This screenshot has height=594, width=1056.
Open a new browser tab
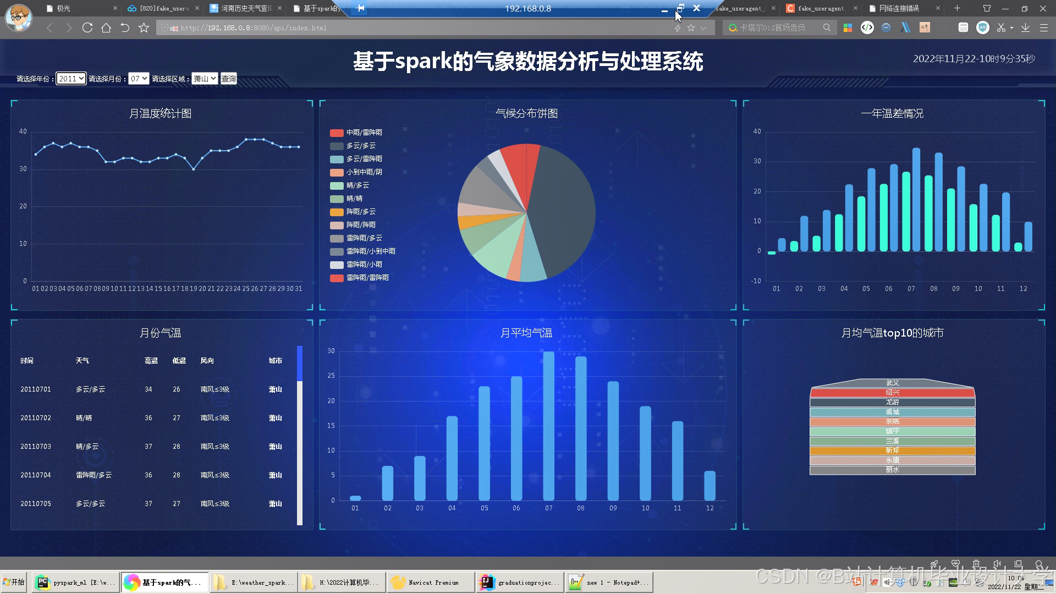click(x=957, y=8)
